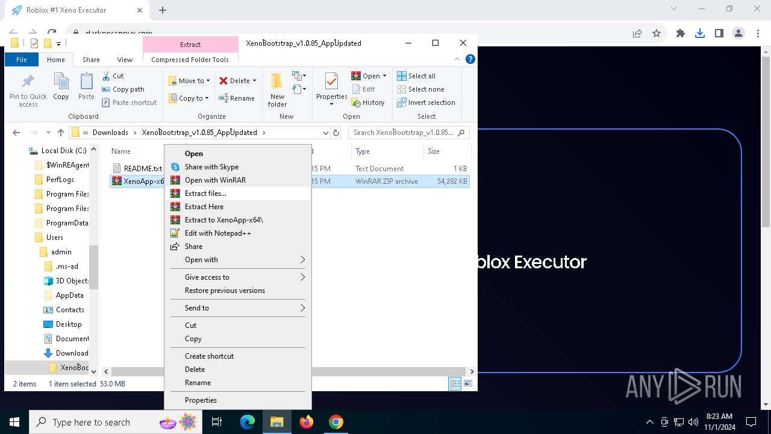This screenshot has height=434, width=771.
Task: Click the Type column header
Action: point(388,151)
